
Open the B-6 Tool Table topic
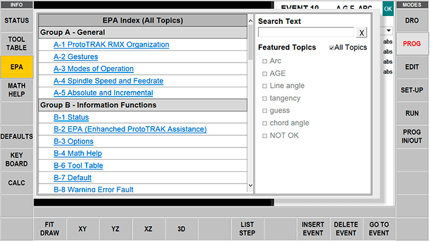tap(78, 166)
